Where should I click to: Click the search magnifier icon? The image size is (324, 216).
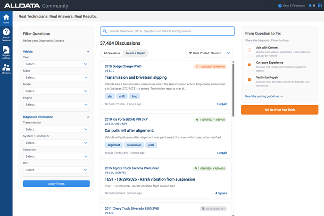tap(105, 31)
